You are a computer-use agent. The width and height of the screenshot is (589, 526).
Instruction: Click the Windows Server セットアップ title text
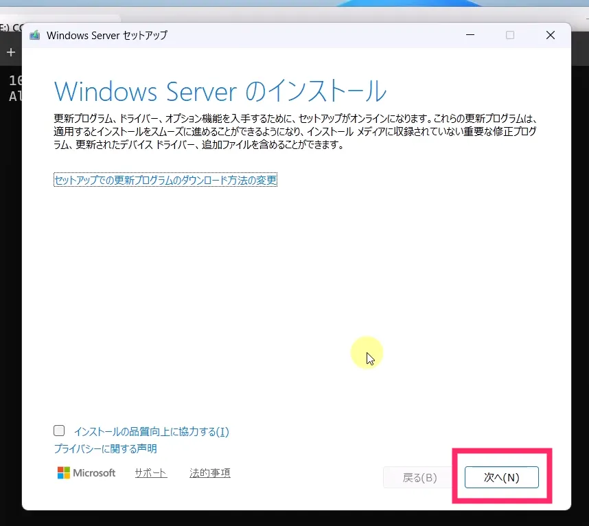106,35
